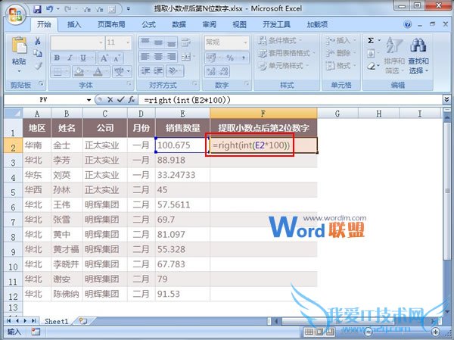Confirm the formula with the checkmark
Viewport: 454px width, 340px height.
coord(120,100)
